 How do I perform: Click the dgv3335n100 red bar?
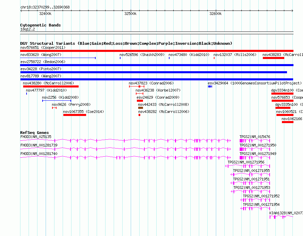(283, 108)
